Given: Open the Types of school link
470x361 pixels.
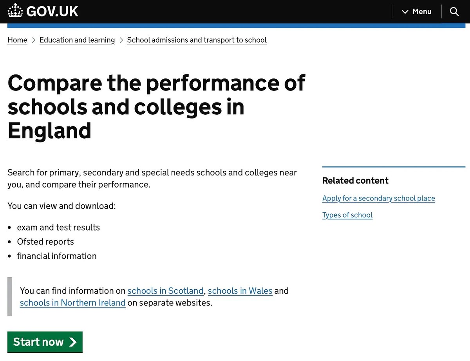Looking at the screenshot, I should [347, 215].
